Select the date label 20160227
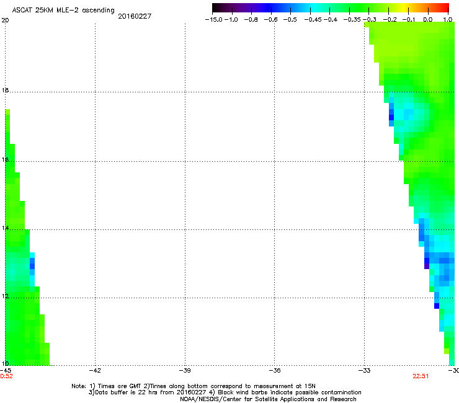 pos(135,16)
